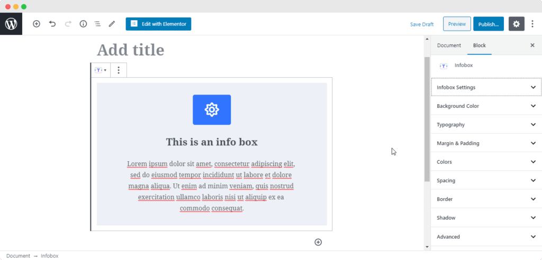542x260 pixels.
Task: Expand the Background Color panel
Action: point(486,106)
